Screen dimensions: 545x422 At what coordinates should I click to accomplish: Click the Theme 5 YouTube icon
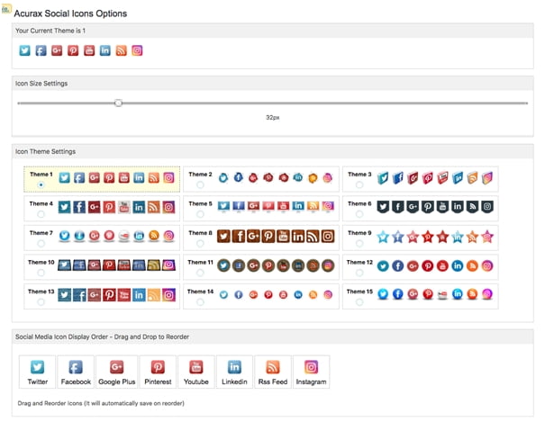pyautogui.click(x=283, y=206)
